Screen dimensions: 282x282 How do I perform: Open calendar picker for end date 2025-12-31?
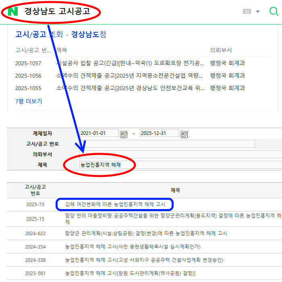184,134
